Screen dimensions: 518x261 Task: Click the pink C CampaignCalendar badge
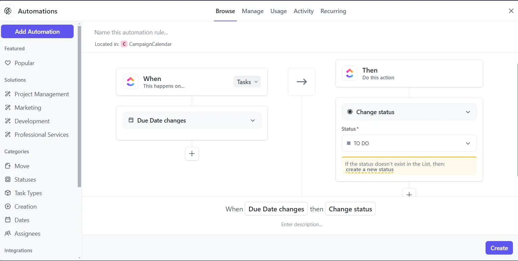pos(124,44)
